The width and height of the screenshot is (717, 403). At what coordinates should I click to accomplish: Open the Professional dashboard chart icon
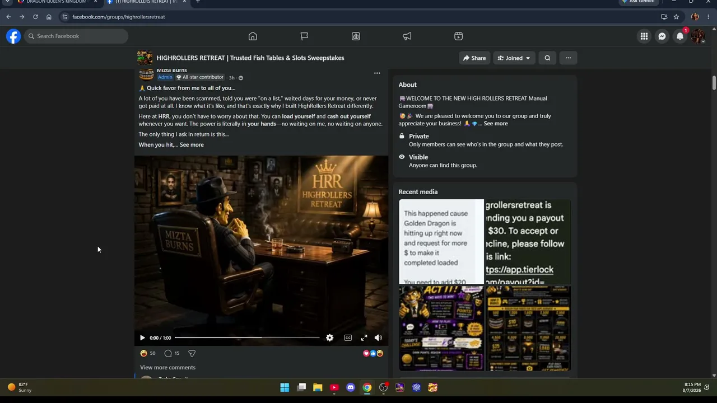pos(356,36)
